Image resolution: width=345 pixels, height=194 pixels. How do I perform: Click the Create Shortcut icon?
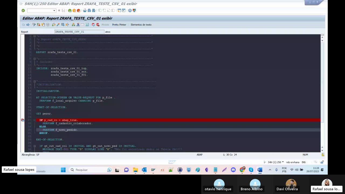[124, 11]
